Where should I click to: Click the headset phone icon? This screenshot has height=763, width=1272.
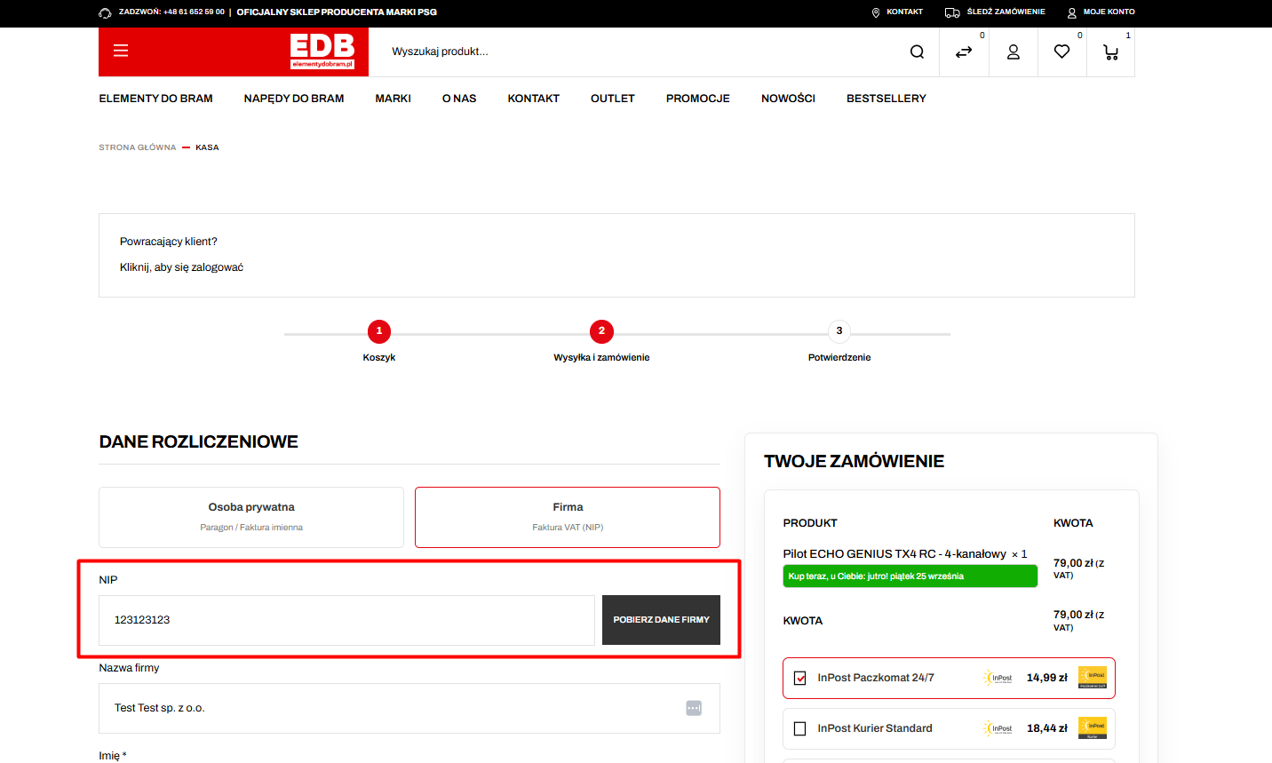[x=105, y=12]
